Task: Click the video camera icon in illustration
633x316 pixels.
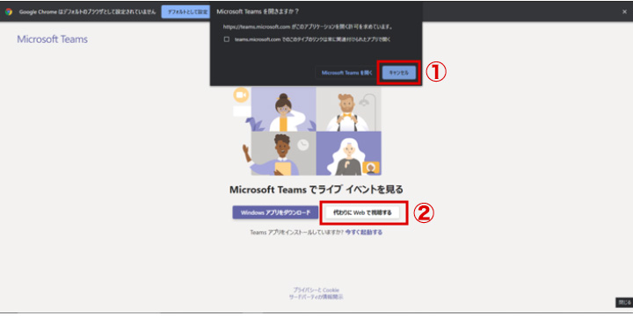Action: pyautogui.click(x=241, y=95)
